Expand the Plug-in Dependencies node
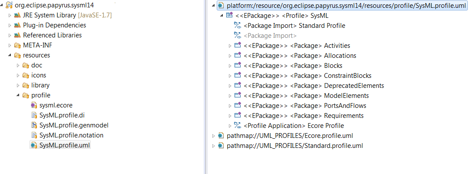The image size is (473, 174). coord(10,25)
